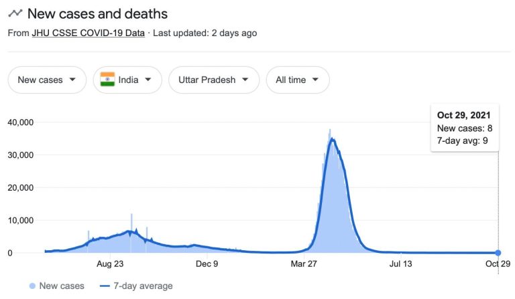515x299 pixels.
Task: Click the New cases and deaths heading
Action: pos(97,13)
